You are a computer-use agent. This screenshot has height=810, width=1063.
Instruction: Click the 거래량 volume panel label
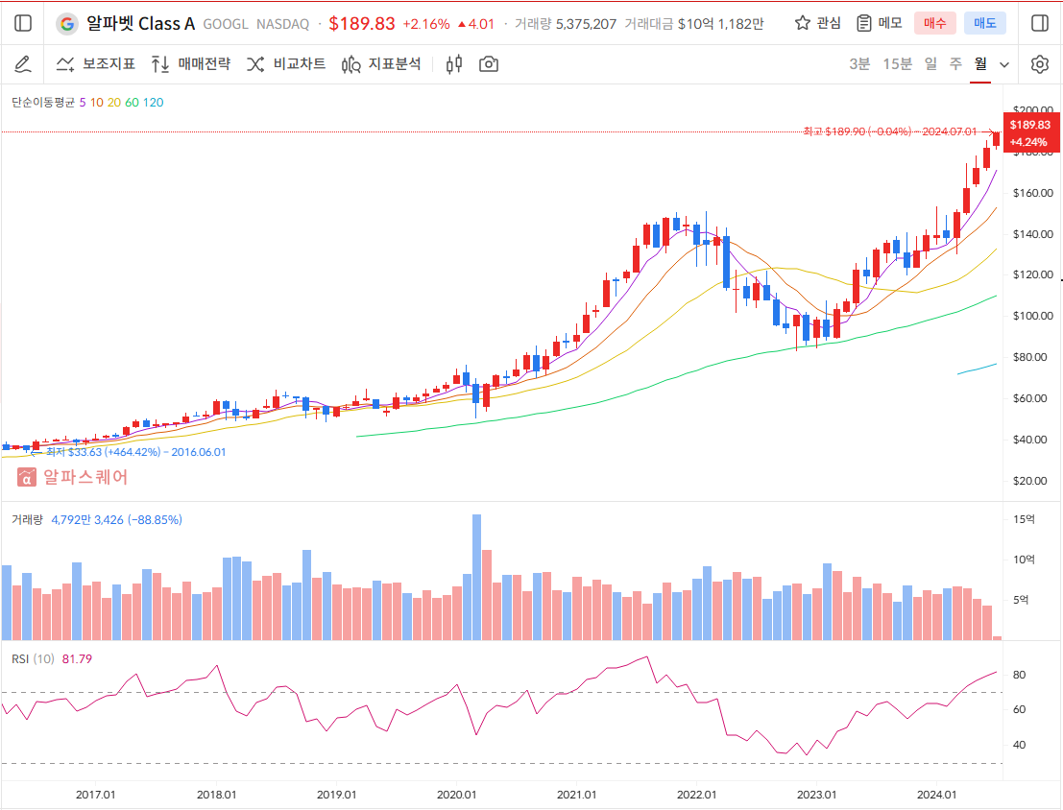pos(27,520)
